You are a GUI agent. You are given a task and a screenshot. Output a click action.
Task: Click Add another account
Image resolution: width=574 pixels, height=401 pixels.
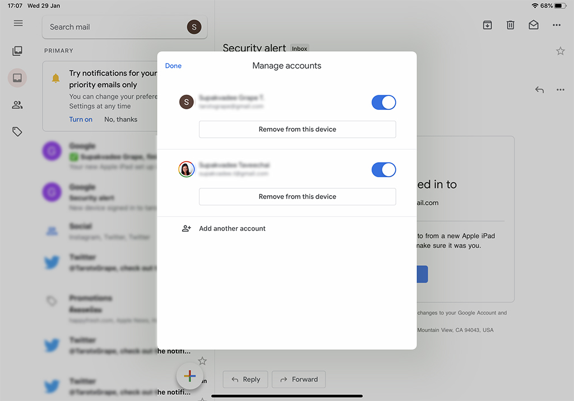(232, 228)
